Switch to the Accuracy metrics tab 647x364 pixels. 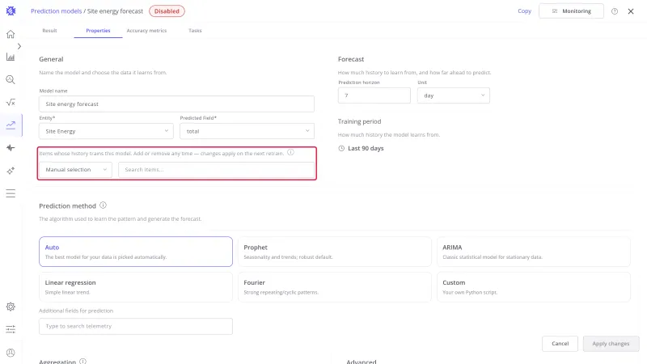(x=146, y=31)
